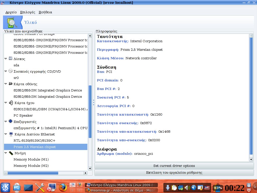Image resolution: width=257 pixels, height=193 pixels.
Task: Open the KDE K menu launcher
Action: pyautogui.click(x=6, y=187)
